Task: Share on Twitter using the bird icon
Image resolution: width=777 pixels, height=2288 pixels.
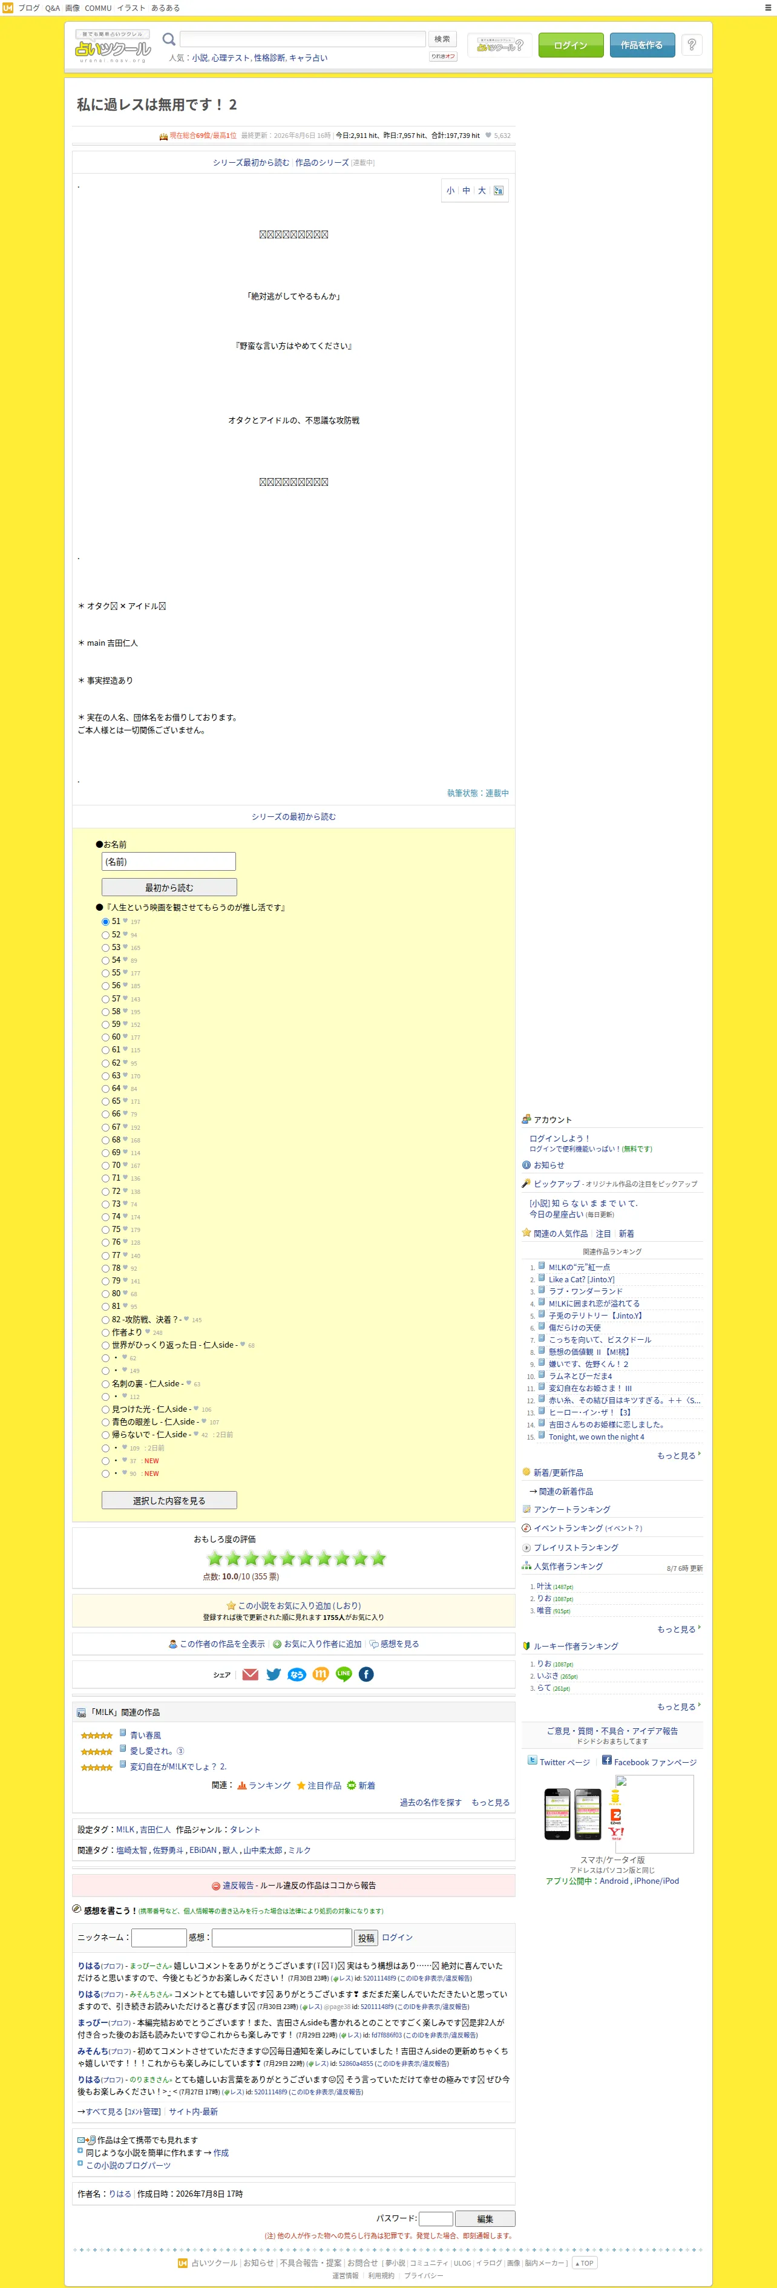Action: (274, 1674)
